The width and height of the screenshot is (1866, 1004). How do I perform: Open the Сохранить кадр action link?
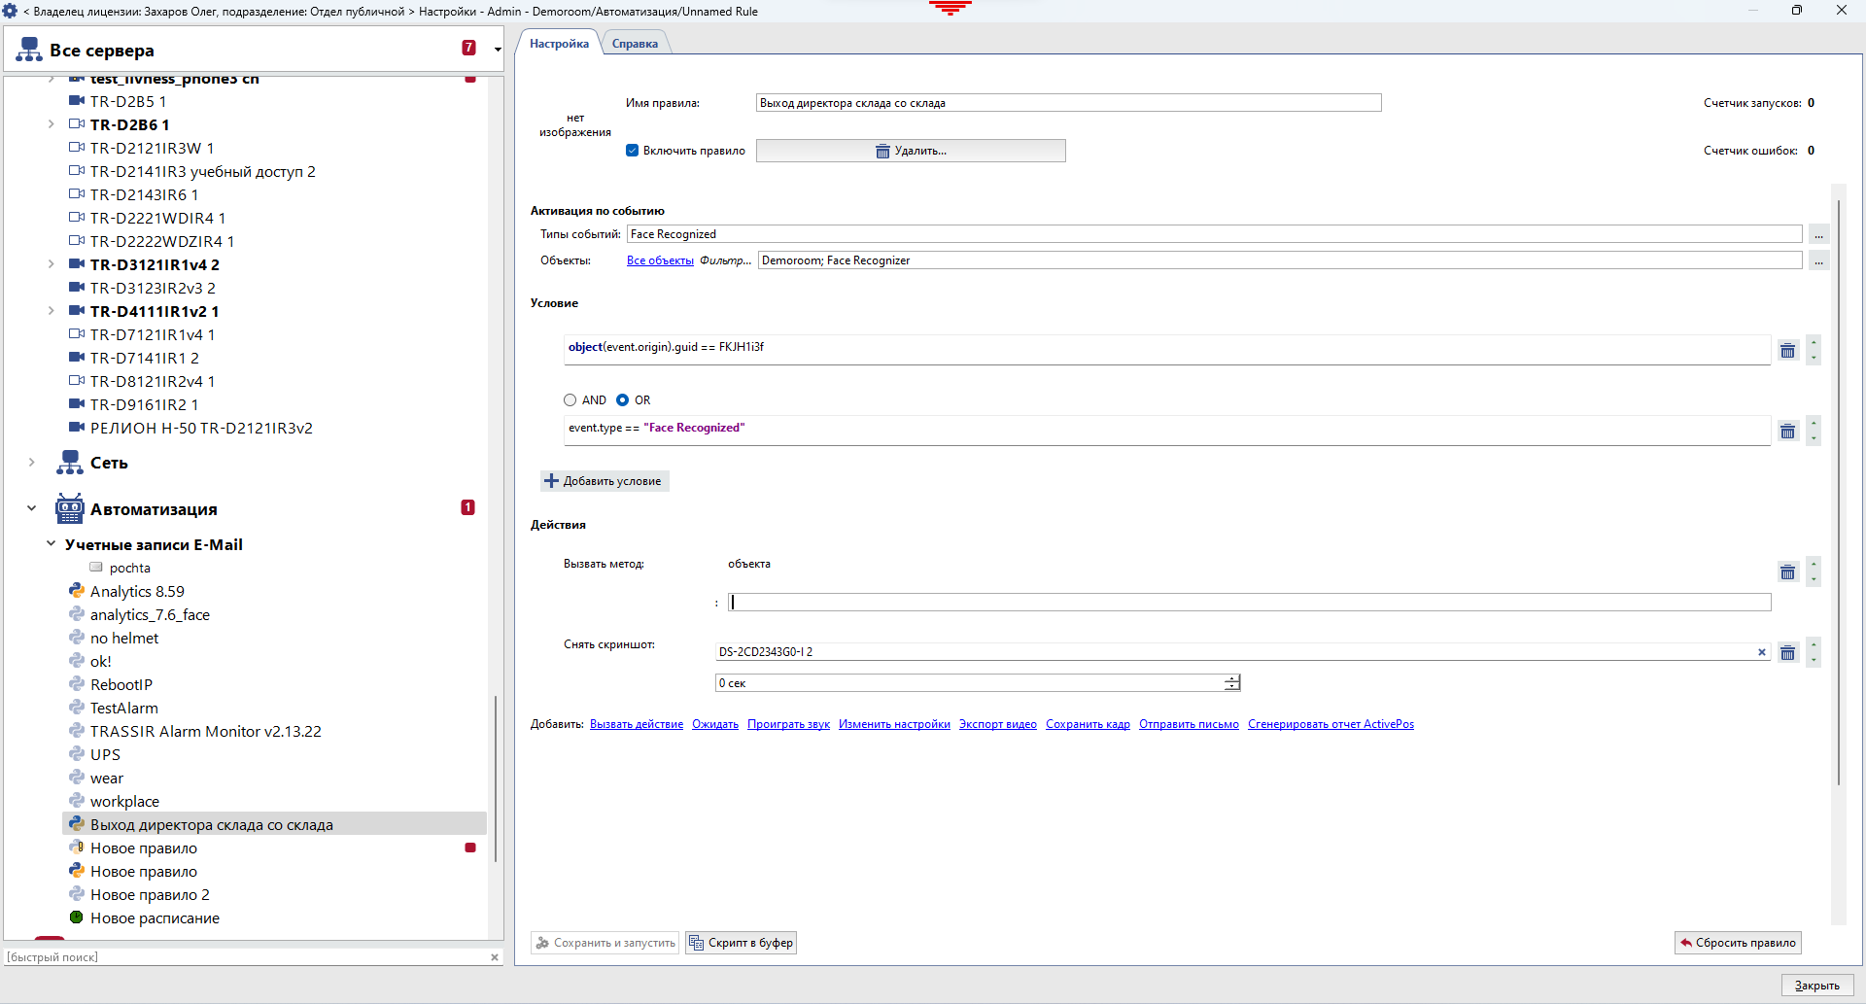tap(1088, 724)
